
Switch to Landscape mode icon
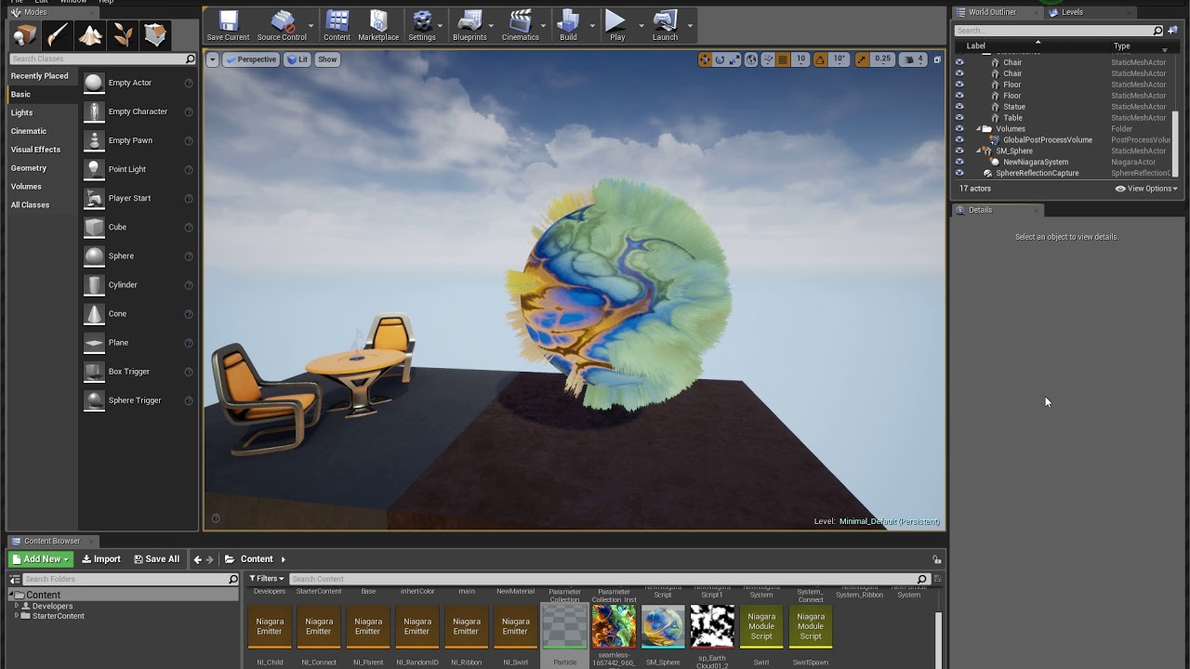click(90, 35)
